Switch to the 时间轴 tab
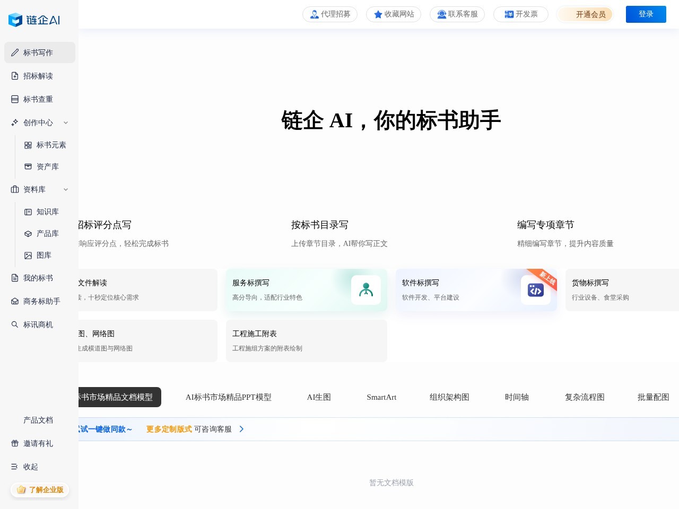679x509 pixels. pos(517,397)
